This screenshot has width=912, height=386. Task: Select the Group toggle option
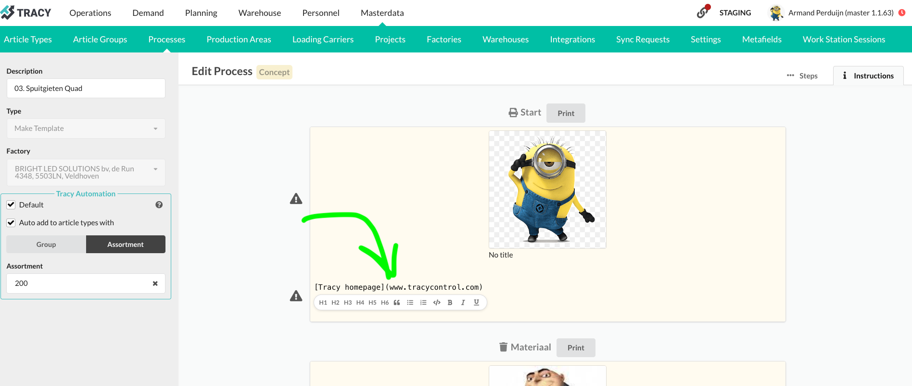[46, 244]
